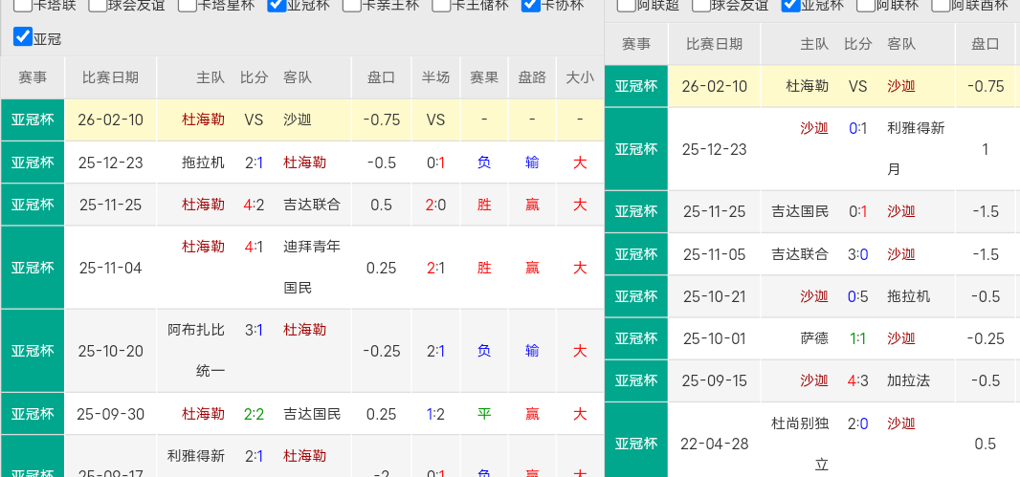Image resolution: width=1020 pixels, height=477 pixels.
Task: Open team 迪拜青年国民
Action: [312, 267]
